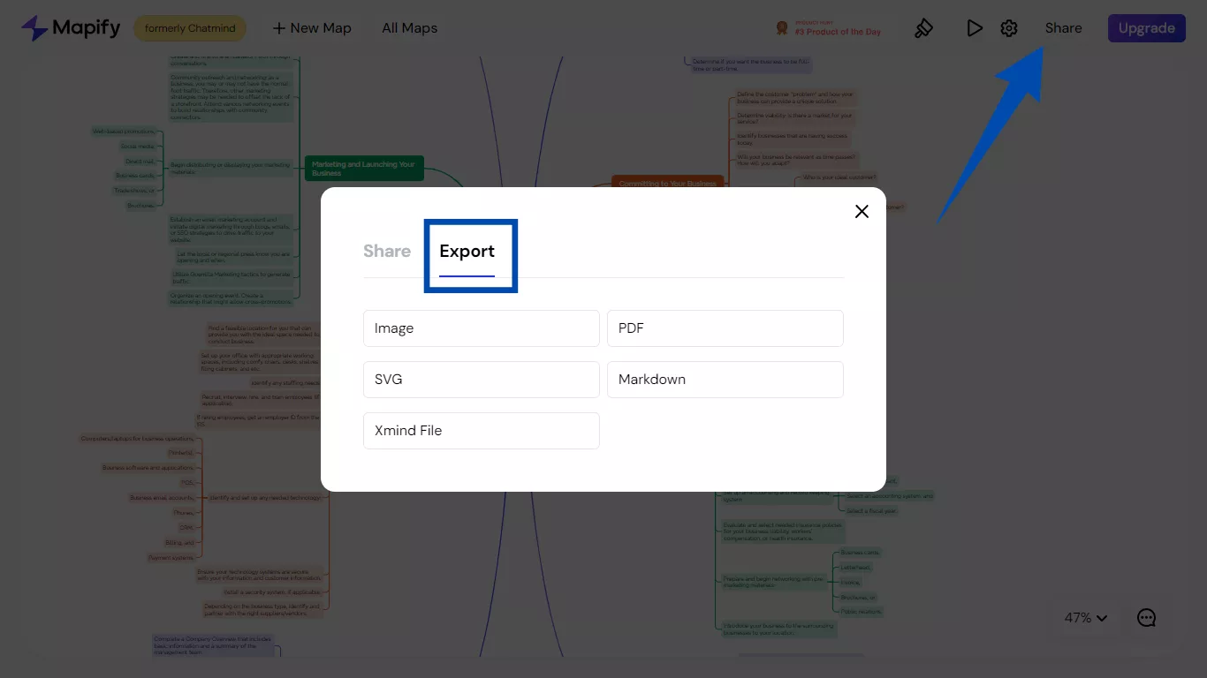Open All Maps
This screenshot has width=1207, height=678.
pyautogui.click(x=409, y=28)
